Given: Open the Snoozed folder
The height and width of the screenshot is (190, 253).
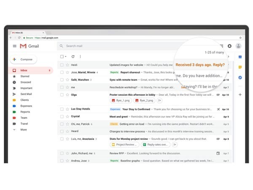Looking at the screenshot, I should [x=25, y=82].
